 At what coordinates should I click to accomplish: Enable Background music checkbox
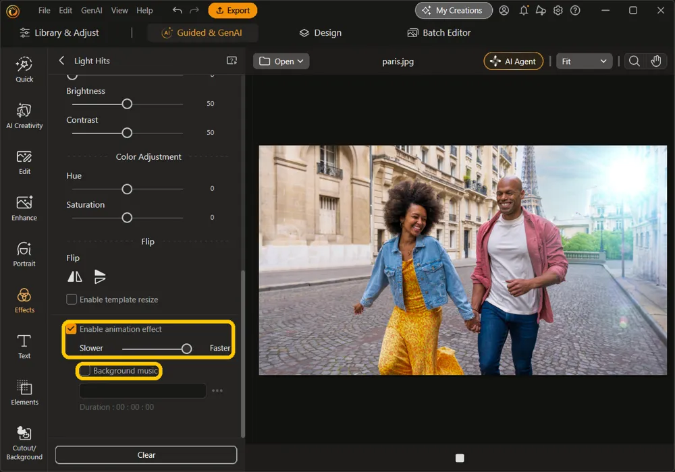pos(85,371)
